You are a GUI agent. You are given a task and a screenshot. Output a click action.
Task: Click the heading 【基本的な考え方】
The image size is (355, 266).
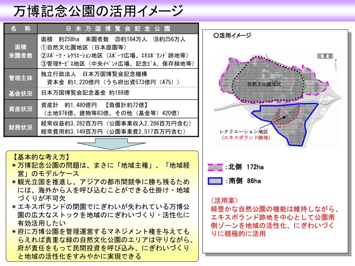(x=41, y=157)
